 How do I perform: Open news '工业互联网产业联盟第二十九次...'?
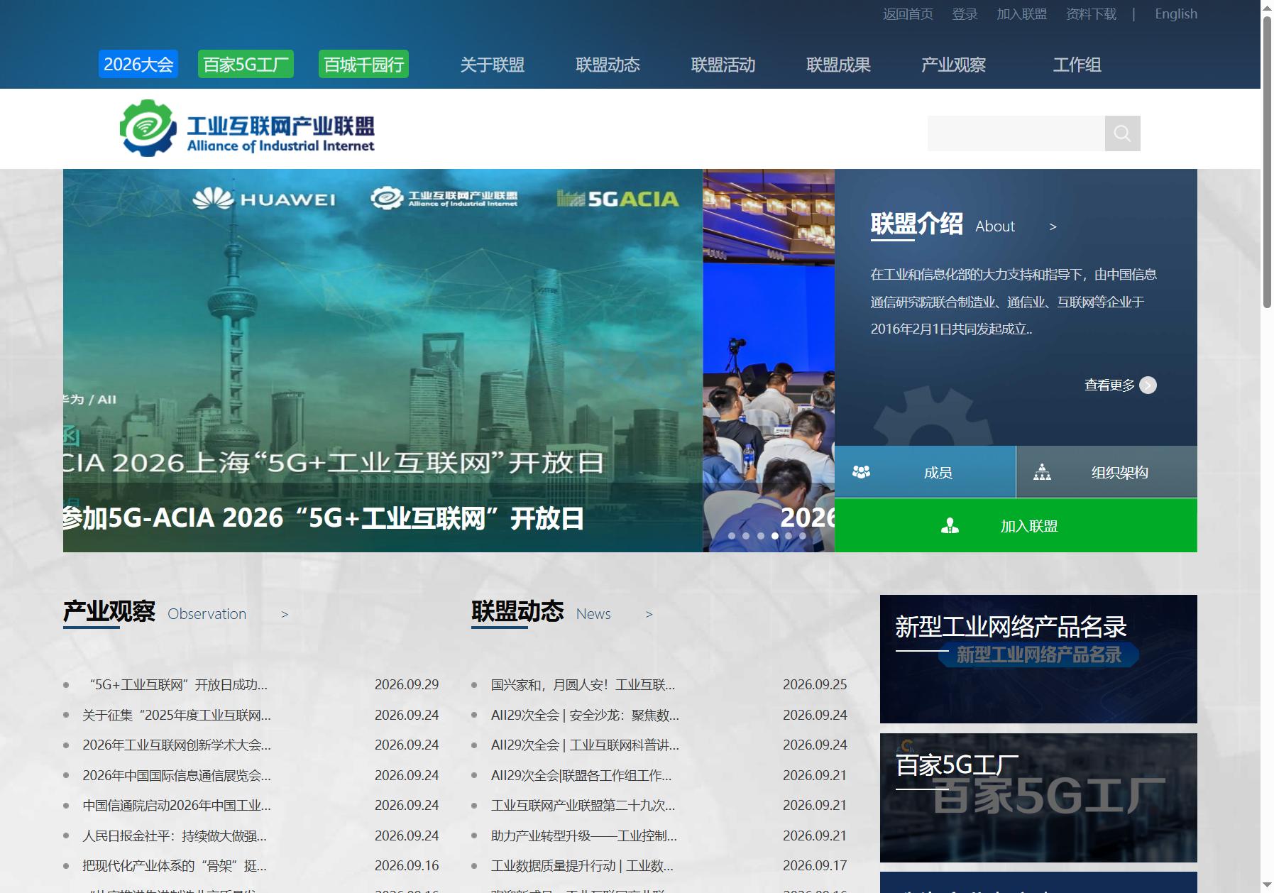pyautogui.click(x=583, y=806)
